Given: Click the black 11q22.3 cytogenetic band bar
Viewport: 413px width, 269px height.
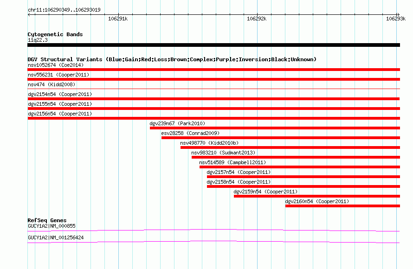Looking at the screenshot, I should click(213, 45).
